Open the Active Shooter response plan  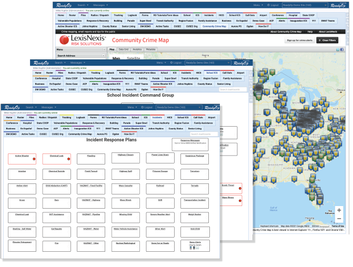point(22,159)
